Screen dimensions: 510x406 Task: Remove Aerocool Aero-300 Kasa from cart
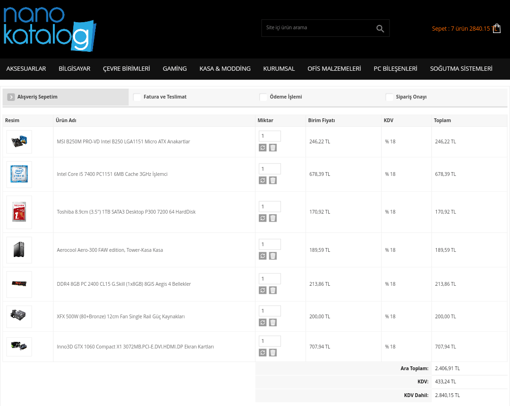point(273,256)
